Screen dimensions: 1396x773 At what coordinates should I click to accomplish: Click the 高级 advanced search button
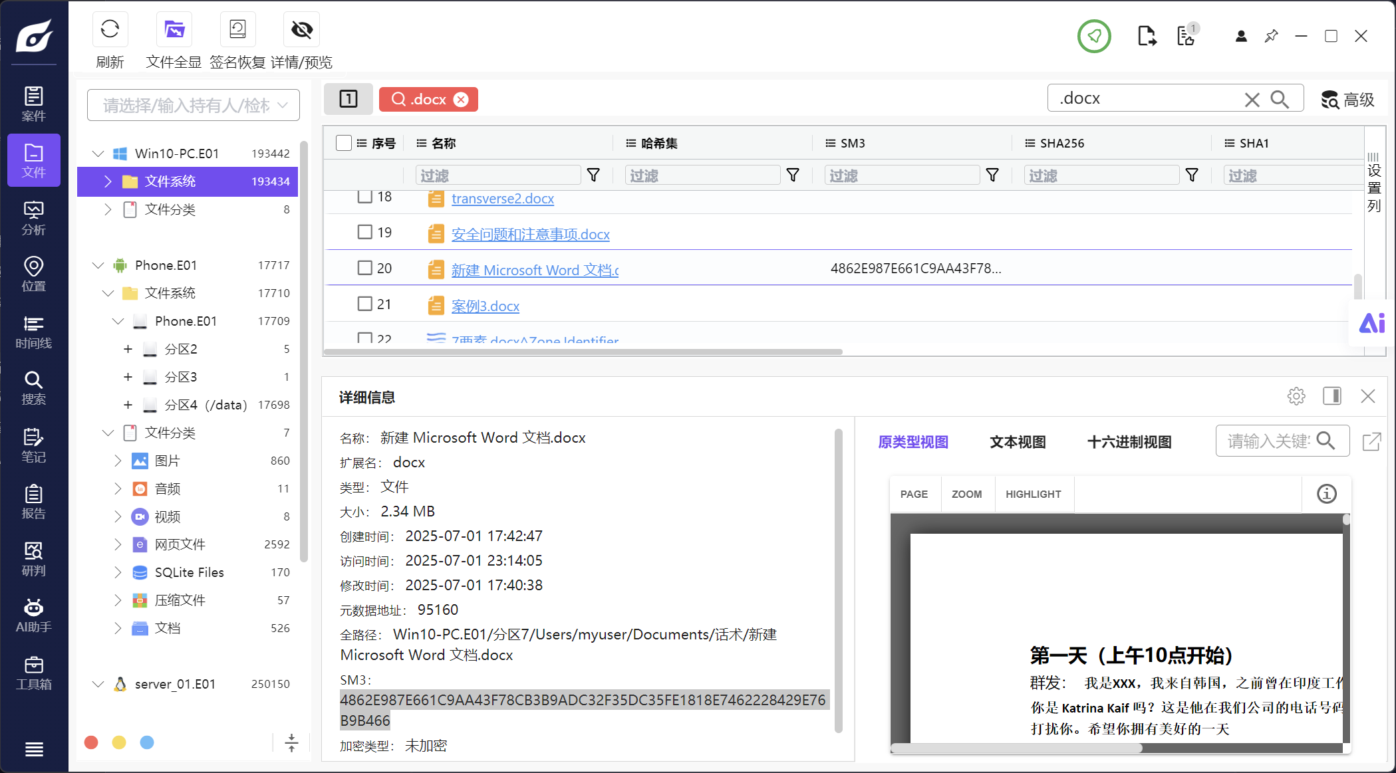point(1348,100)
